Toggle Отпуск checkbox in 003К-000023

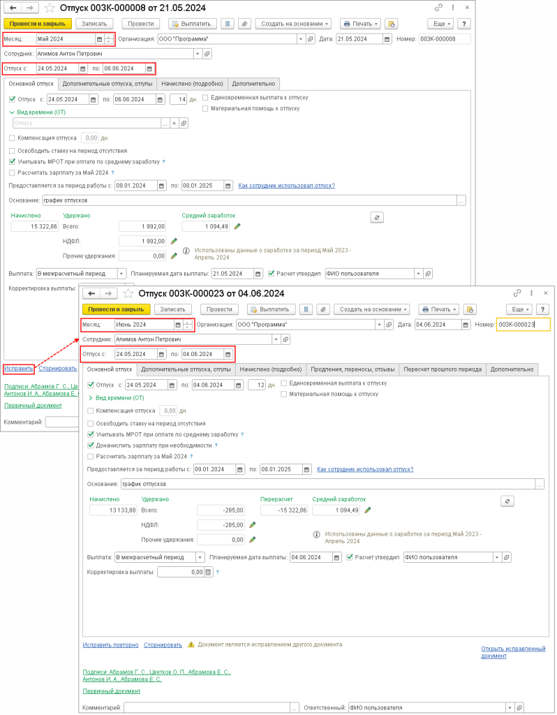point(90,385)
